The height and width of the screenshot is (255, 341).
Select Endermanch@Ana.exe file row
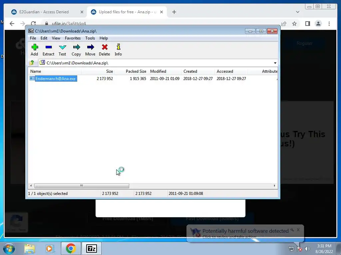coord(54,78)
